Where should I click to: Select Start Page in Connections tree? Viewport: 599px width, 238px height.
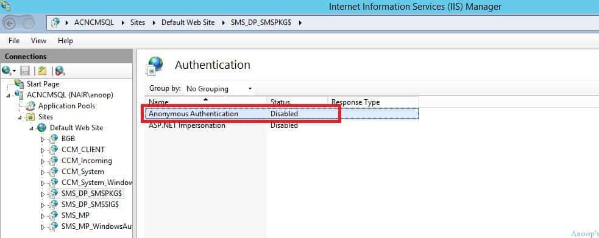[43, 84]
